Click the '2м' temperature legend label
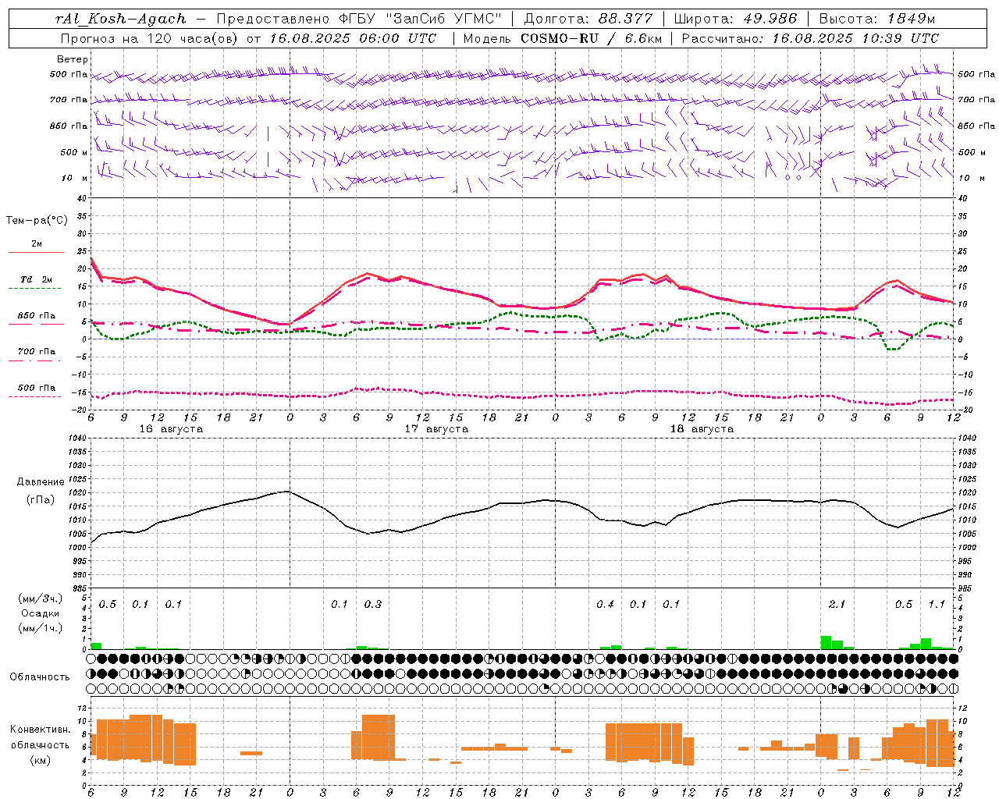This screenshot has width=999, height=799. 37,243
